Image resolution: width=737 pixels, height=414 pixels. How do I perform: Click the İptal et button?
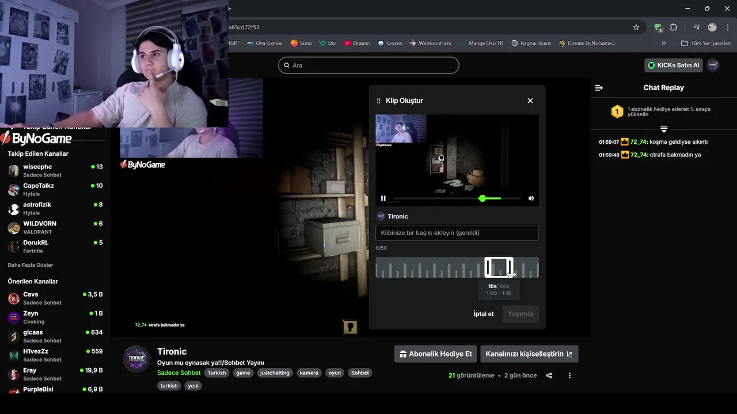[x=484, y=314]
